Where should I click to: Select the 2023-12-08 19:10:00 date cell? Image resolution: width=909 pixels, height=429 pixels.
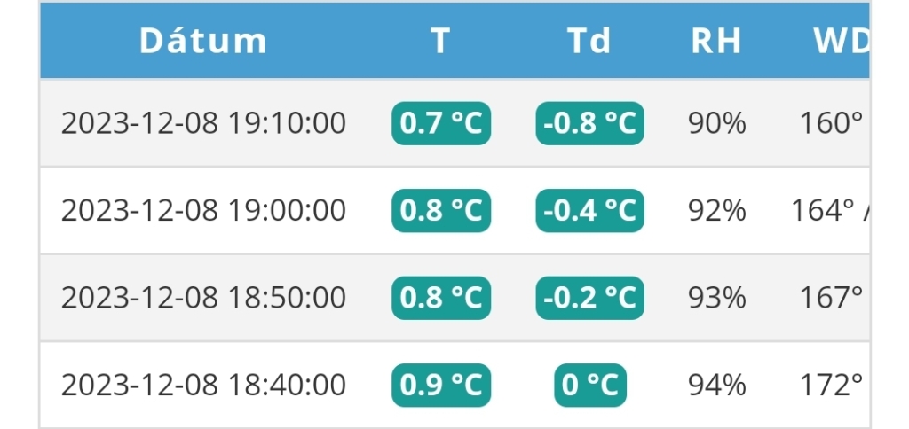[x=203, y=123]
